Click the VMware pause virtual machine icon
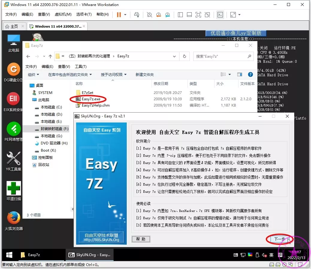 point(119,15)
